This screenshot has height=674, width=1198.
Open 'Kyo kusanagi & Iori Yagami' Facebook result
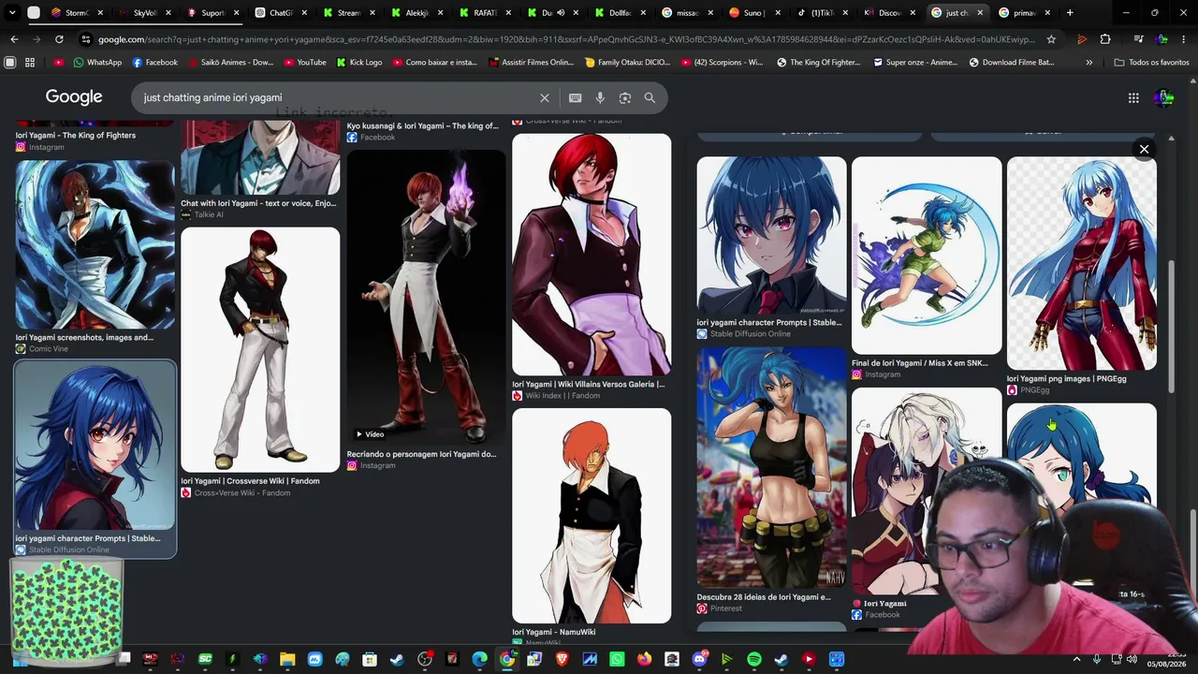tap(422, 126)
